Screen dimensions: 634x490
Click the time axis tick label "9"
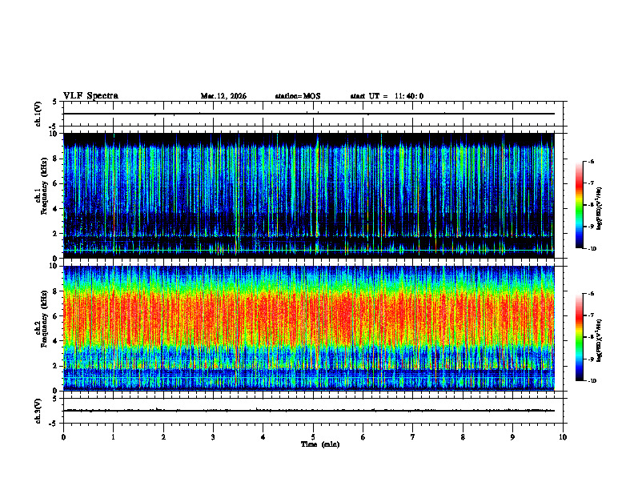pyautogui.click(x=512, y=437)
